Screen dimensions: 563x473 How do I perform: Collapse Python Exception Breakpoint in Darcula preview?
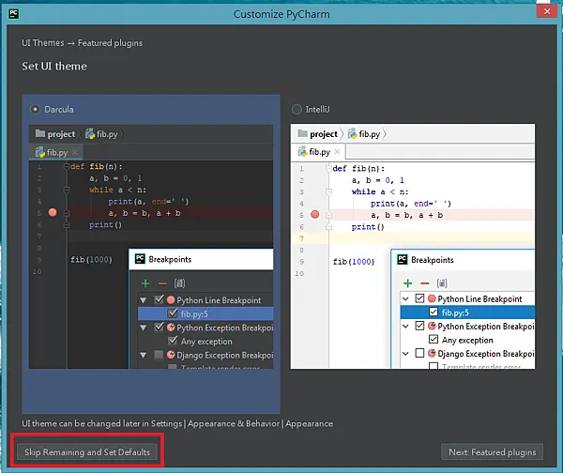coord(144,328)
